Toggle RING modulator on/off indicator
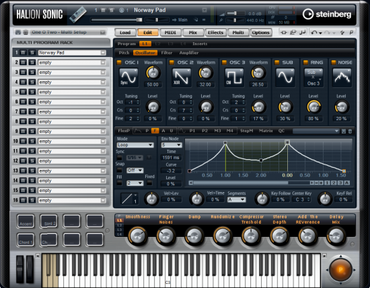Screen dimensions: 370x288 pos(305,62)
